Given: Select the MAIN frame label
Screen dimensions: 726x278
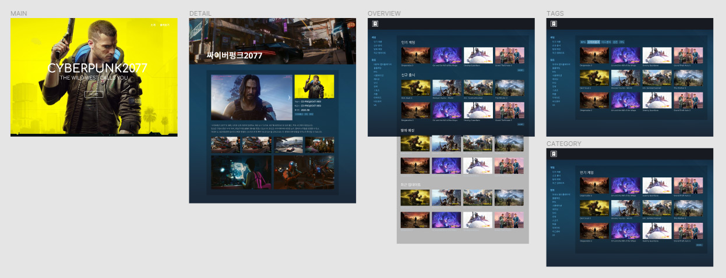Looking at the screenshot, I should (x=19, y=13).
